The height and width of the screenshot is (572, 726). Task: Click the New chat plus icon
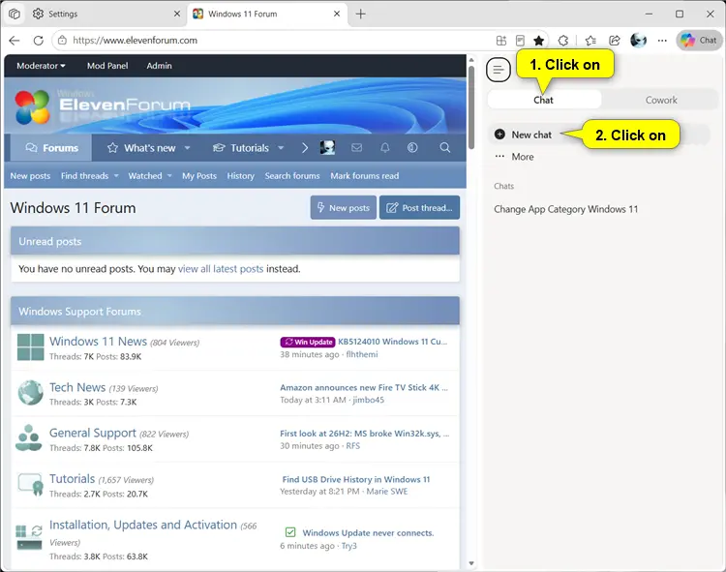point(499,135)
